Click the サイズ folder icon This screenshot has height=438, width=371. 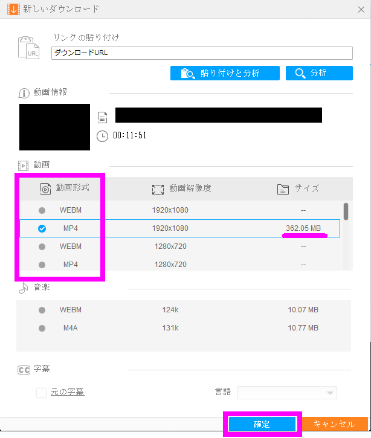click(283, 189)
